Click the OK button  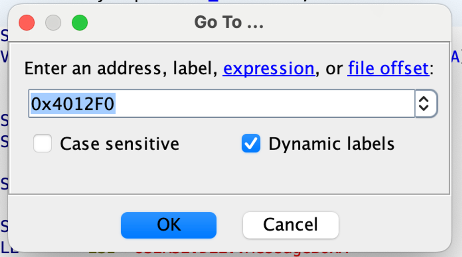pos(168,225)
